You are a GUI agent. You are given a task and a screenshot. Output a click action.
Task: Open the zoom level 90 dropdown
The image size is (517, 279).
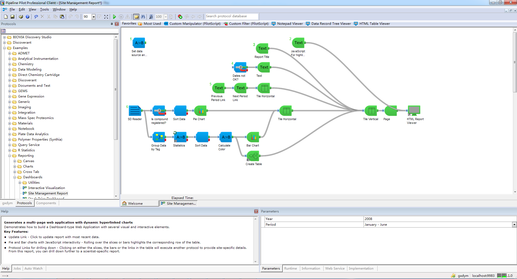pos(94,17)
